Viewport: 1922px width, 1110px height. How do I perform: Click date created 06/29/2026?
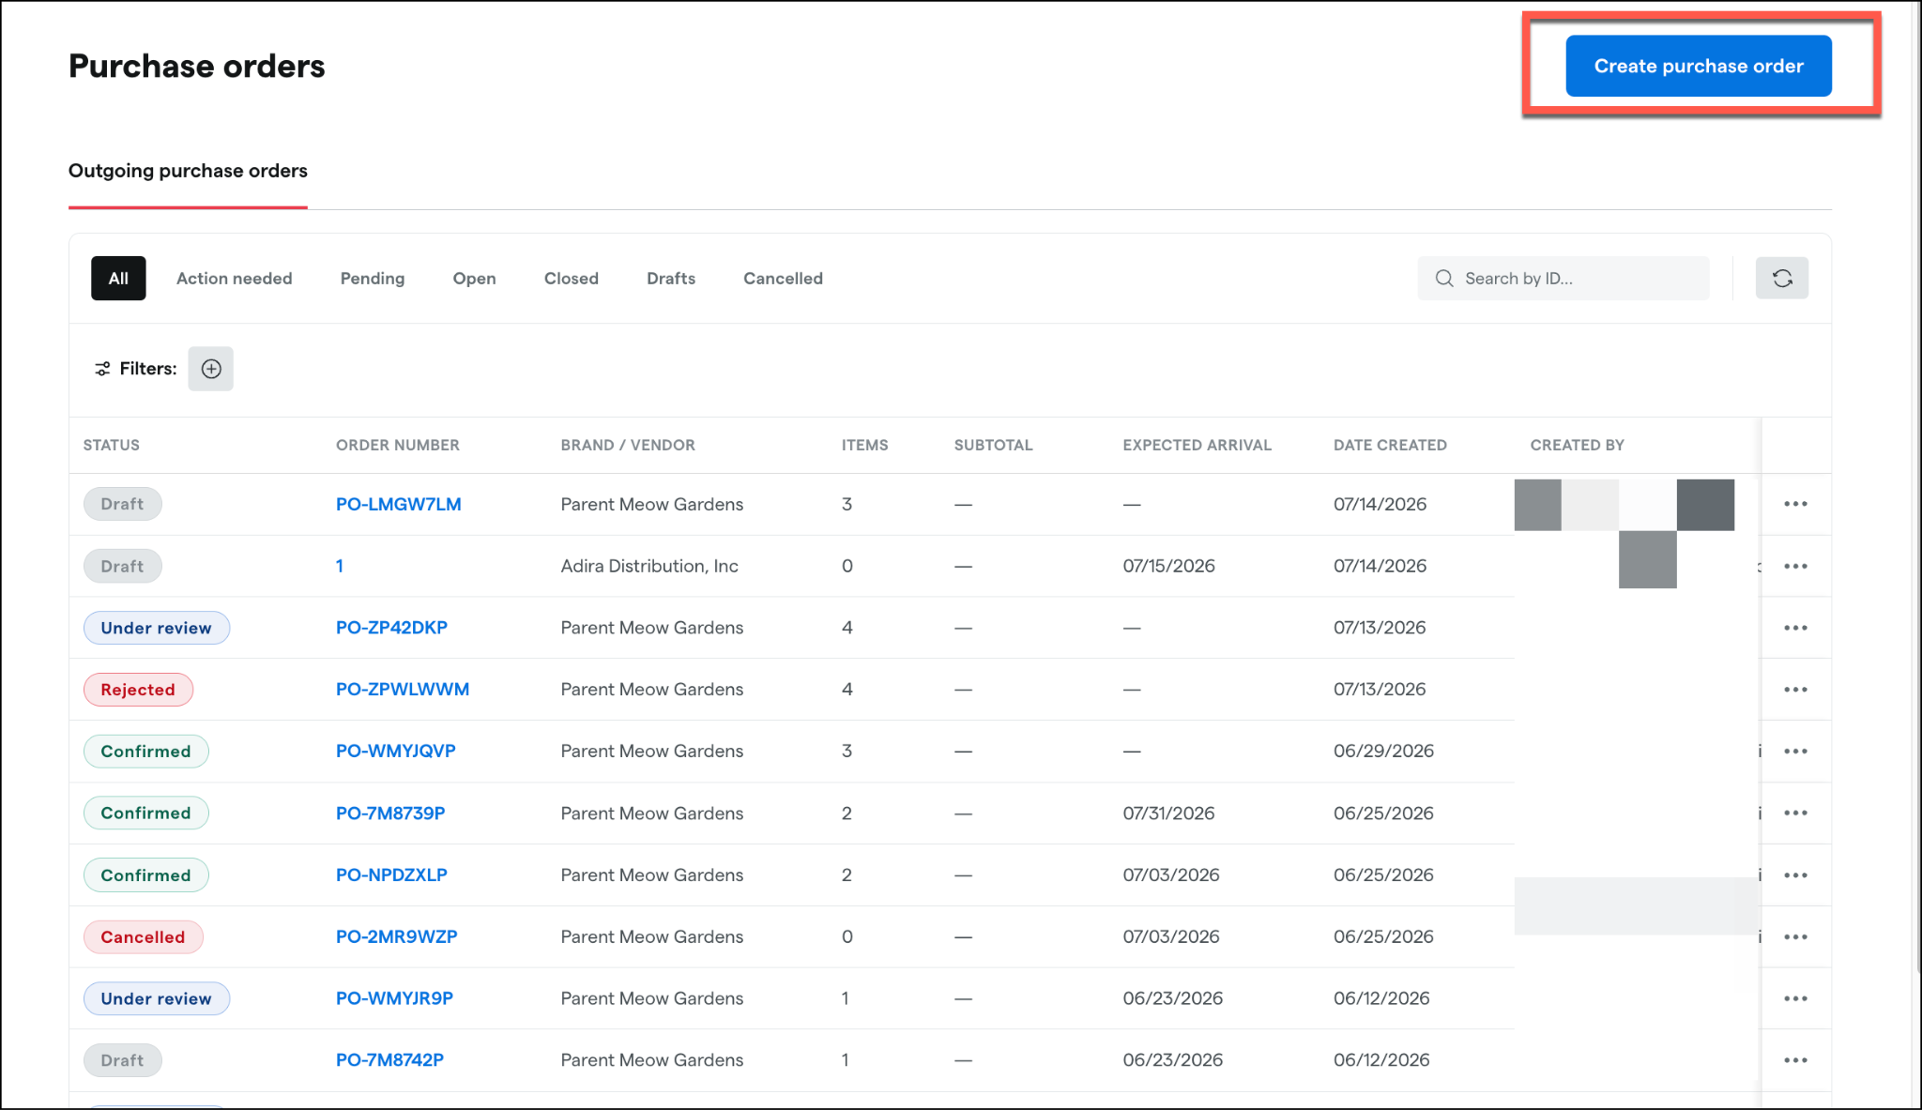(x=1383, y=752)
